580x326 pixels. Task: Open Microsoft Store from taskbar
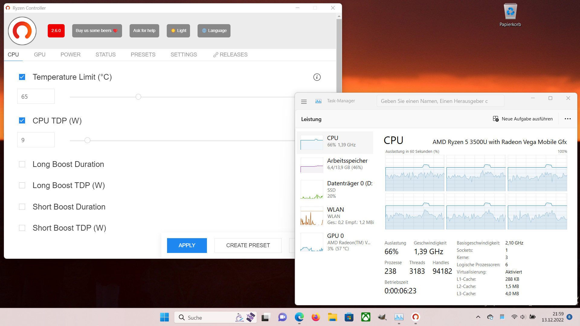(x=349, y=317)
